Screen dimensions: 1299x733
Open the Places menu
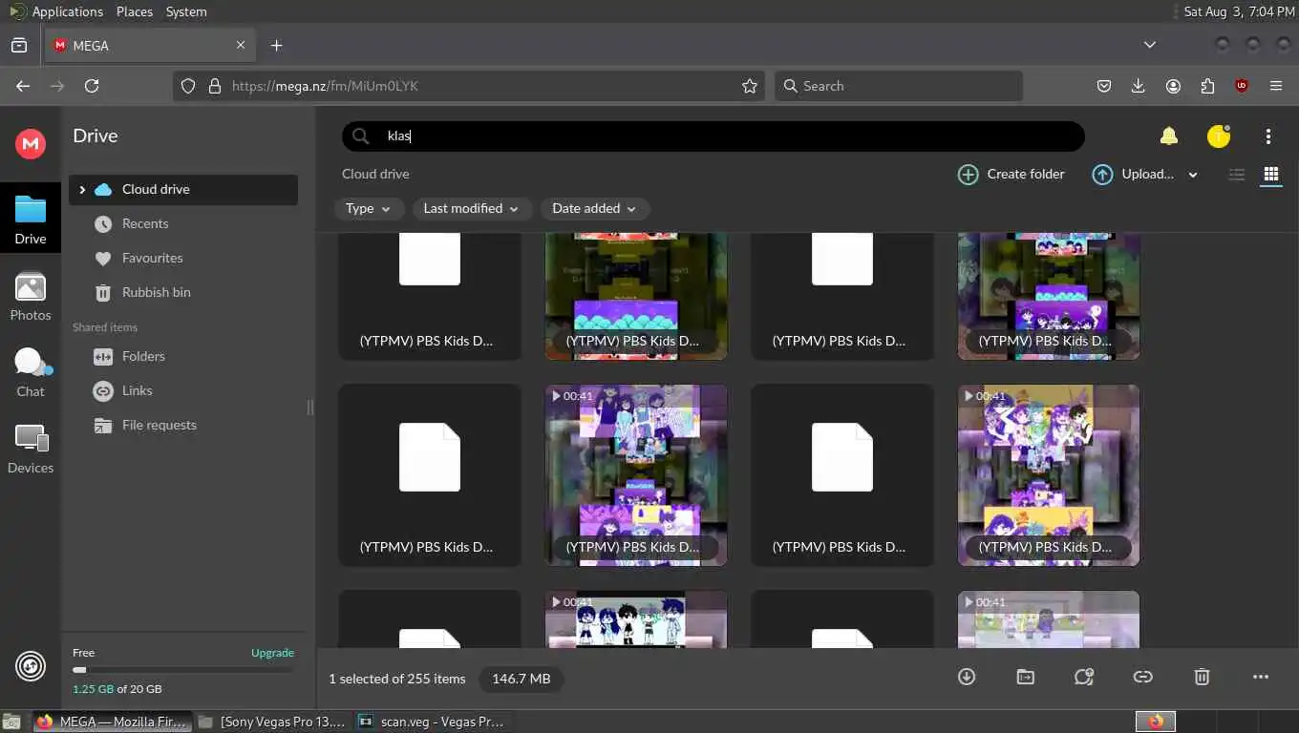click(x=135, y=11)
